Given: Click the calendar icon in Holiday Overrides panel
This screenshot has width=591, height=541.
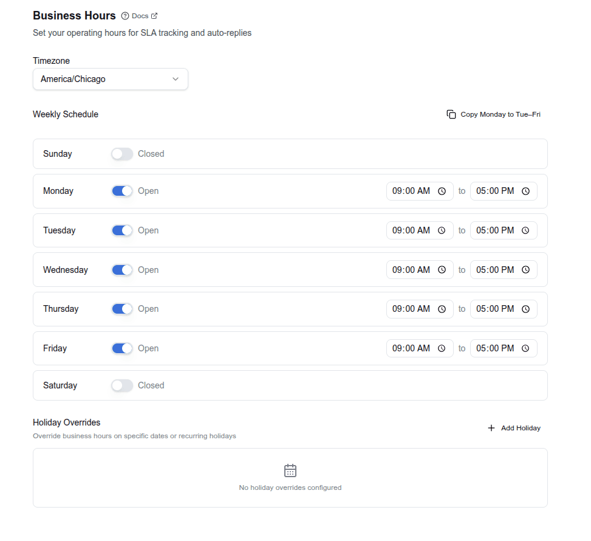Looking at the screenshot, I should pos(290,470).
